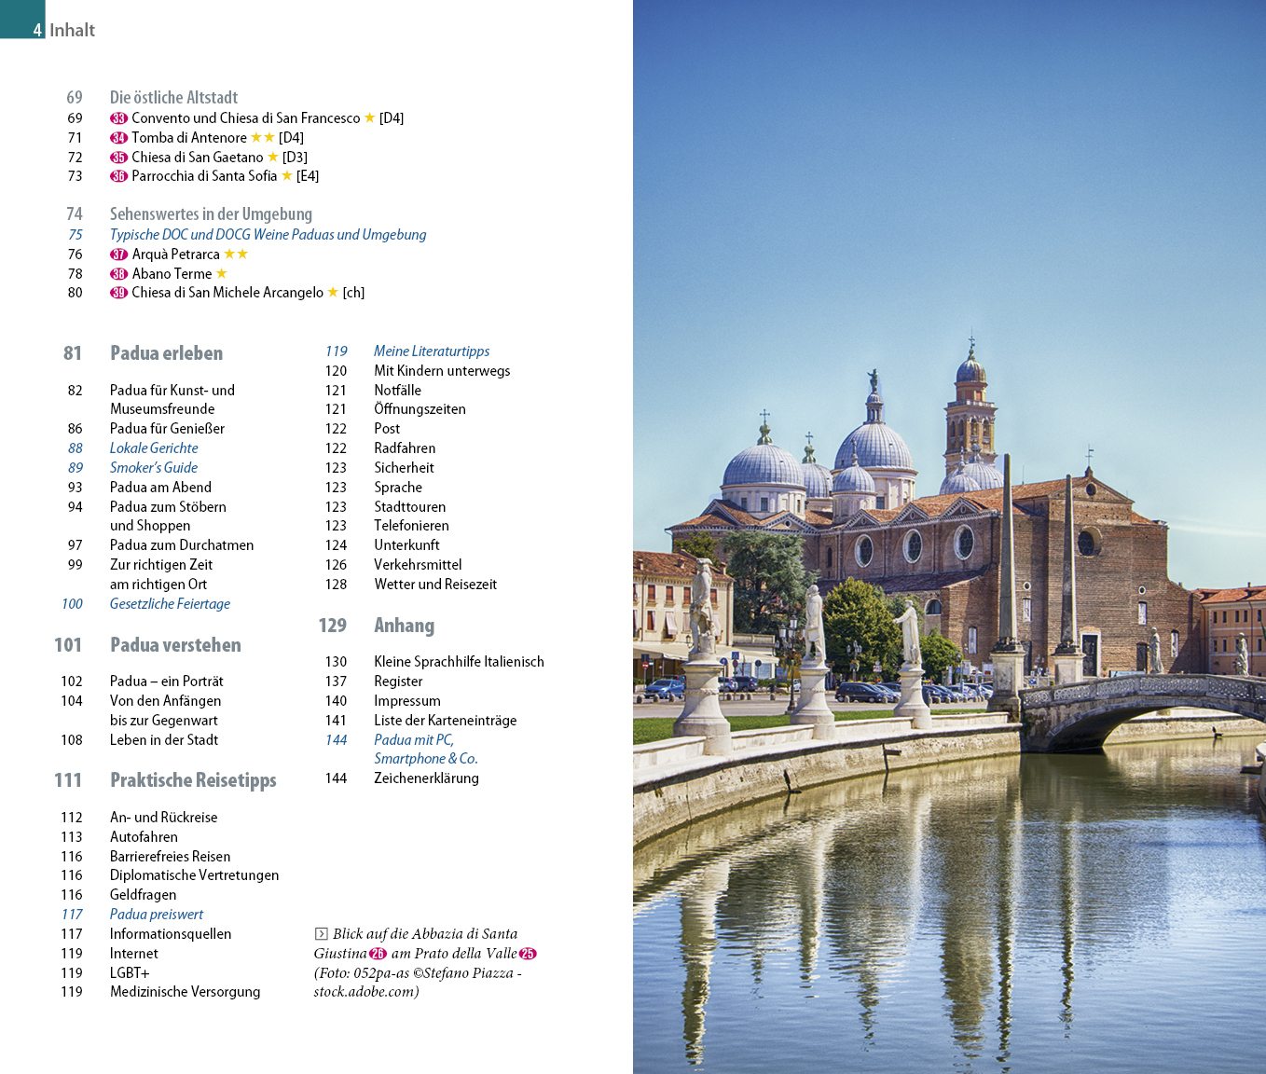This screenshot has width=1266, height=1074.
Task: Click the number 36 badge beside Parrocchia Santa Sofia
Action: click(x=118, y=176)
